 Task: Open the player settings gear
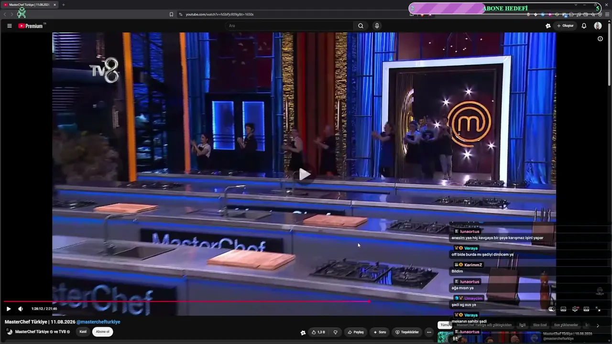pyautogui.click(x=575, y=309)
